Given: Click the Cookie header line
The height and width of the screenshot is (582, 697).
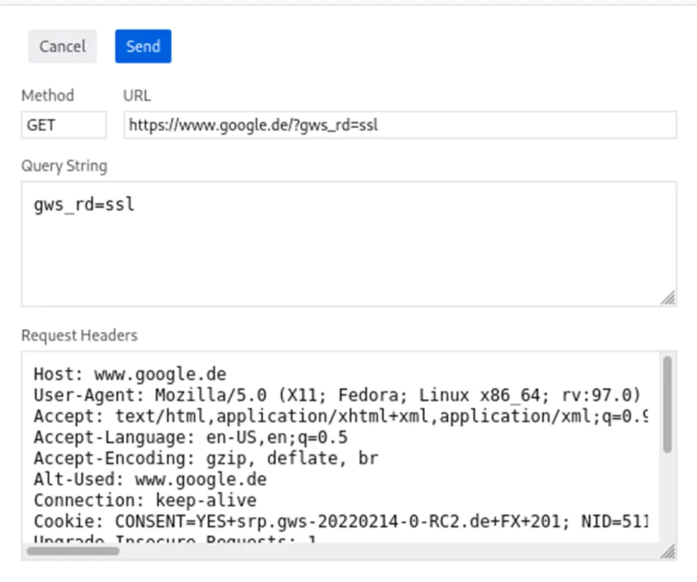Looking at the screenshot, I should (341, 521).
